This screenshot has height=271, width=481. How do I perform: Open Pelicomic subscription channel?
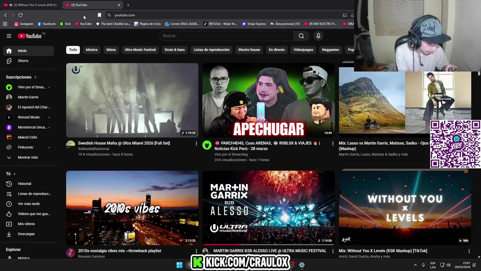(x=29, y=147)
